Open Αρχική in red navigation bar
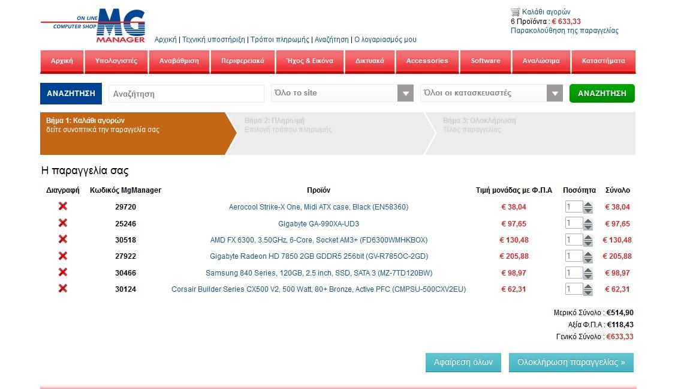 [x=62, y=61]
